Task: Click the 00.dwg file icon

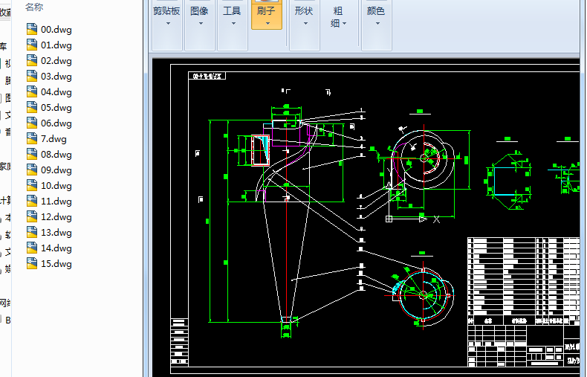Action: (x=32, y=29)
